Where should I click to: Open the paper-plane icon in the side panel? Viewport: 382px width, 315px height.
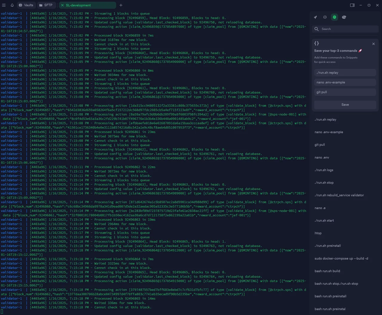coord(315,17)
